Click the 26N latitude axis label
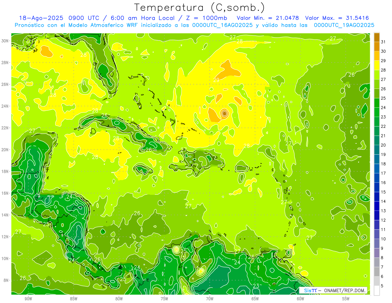 (6, 84)
